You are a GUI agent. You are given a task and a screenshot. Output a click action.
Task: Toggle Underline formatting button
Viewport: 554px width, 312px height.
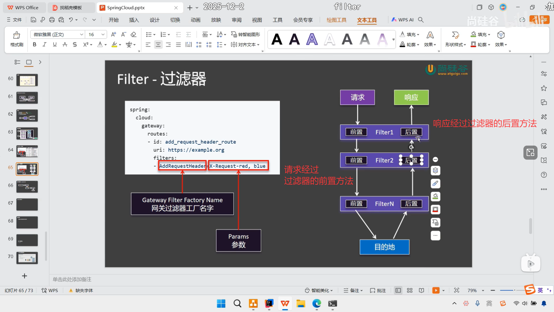(x=55, y=44)
